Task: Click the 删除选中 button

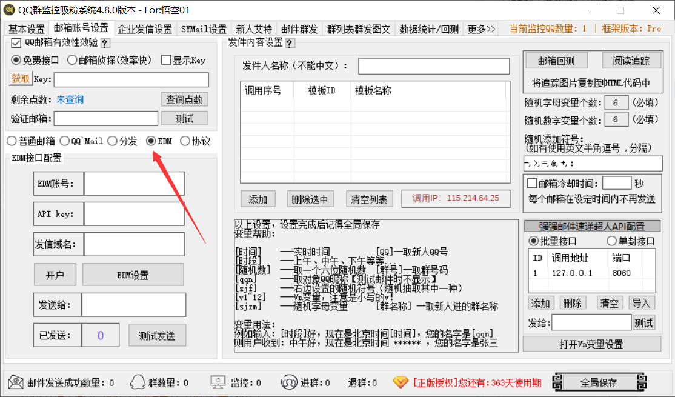Action: 310,199
